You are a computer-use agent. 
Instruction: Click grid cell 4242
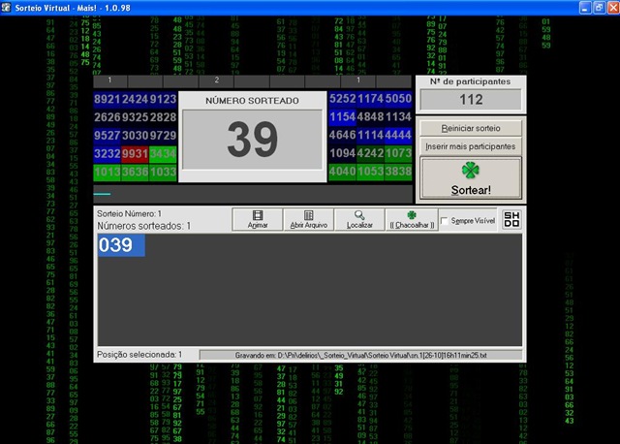[370, 153]
